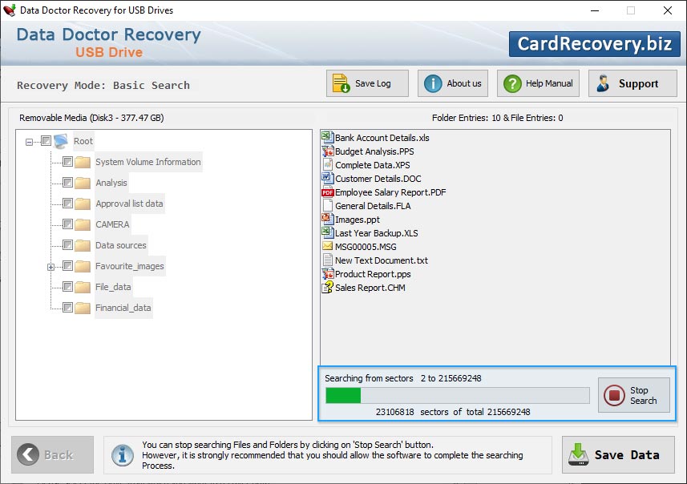Check the Analysis folder checkbox
Viewport: 687px width, 484px height.
[67, 182]
